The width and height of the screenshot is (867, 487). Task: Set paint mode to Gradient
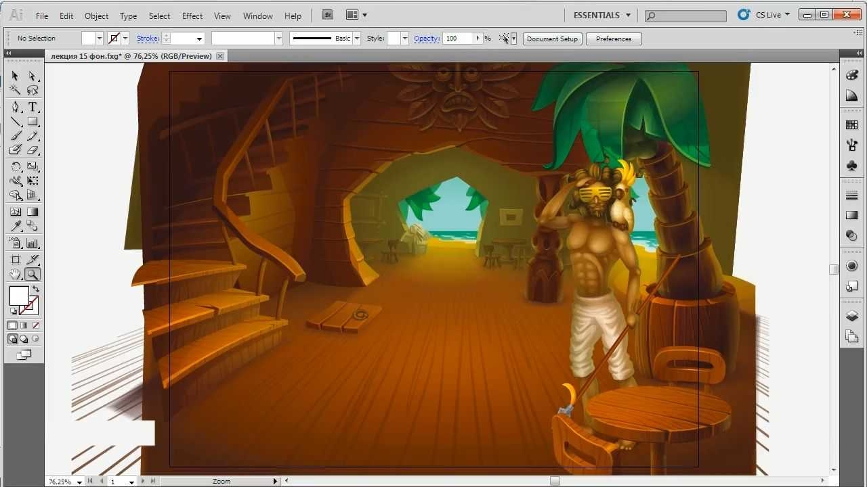coord(24,325)
